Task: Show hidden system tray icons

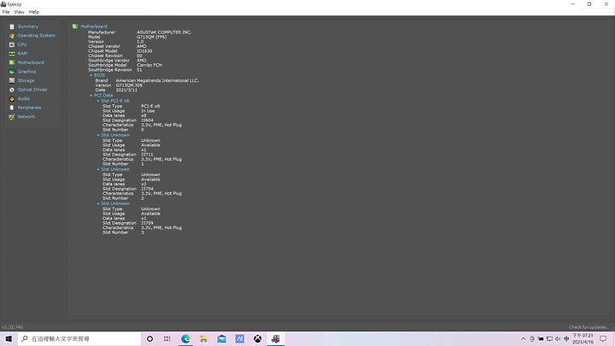Action: click(x=524, y=338)
